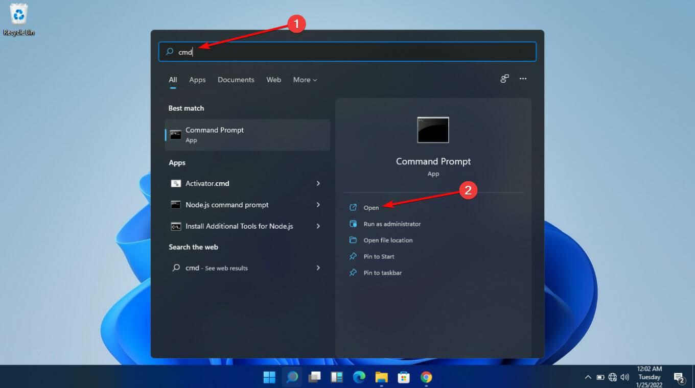
Task: Switch to the Apps search tab
Action: (197, 80)
